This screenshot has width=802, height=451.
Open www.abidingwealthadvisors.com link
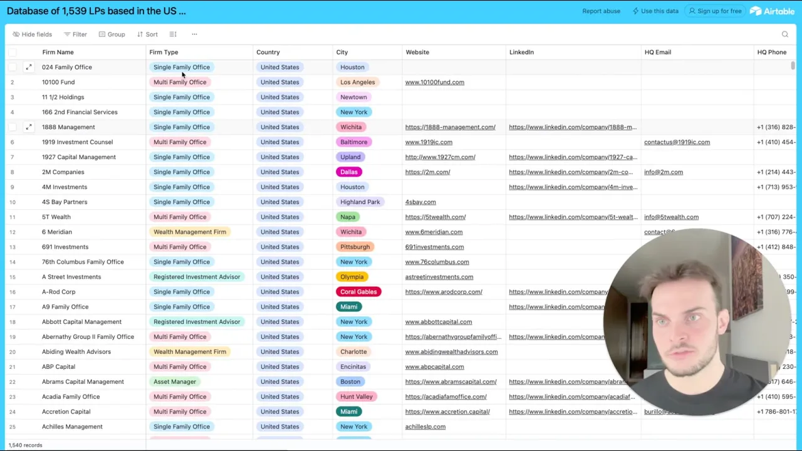point(451,352)
